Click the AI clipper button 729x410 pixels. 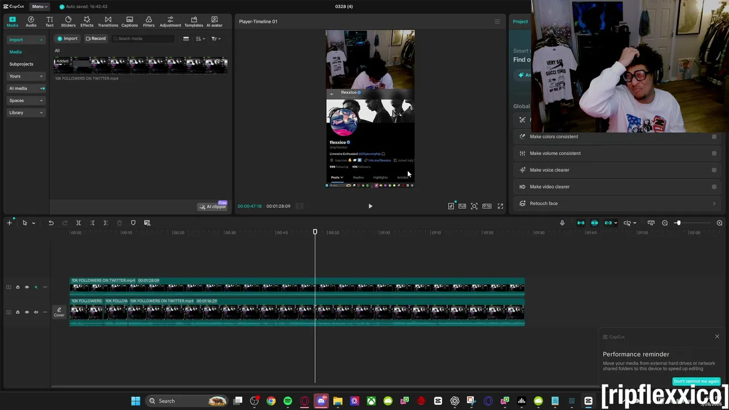point(213,206)
